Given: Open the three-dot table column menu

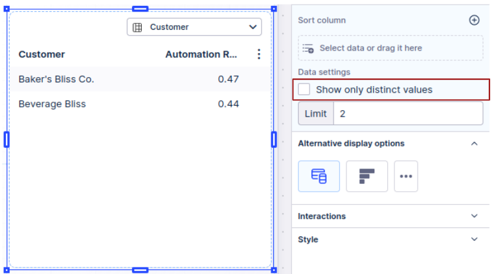Looking at the screenshot, I should [259, 54].
